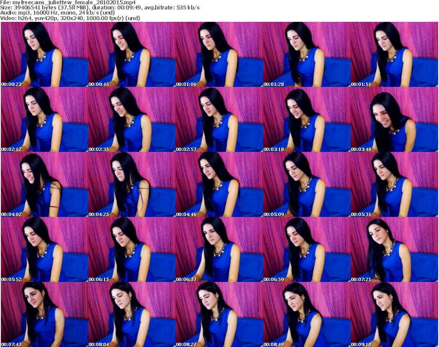Screen dimensions: 439x347
Task: Select the thumbnail timestamped 00:00:23
Action: (45, 54)
